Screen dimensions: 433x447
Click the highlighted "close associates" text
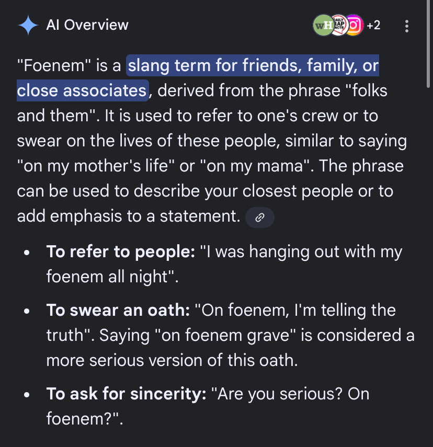tap(82, 90)
